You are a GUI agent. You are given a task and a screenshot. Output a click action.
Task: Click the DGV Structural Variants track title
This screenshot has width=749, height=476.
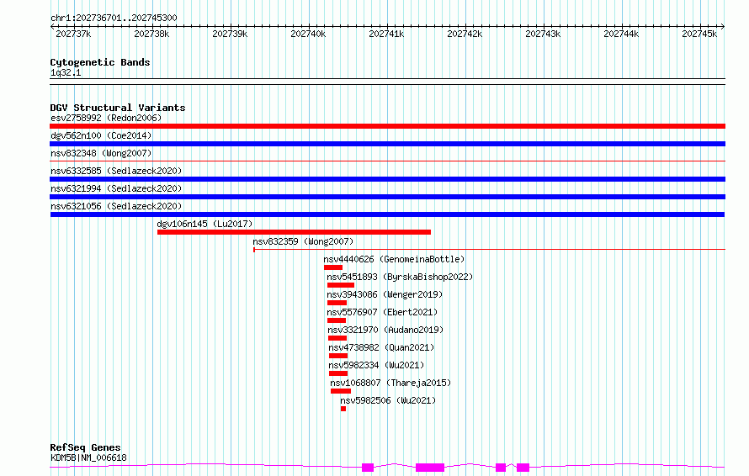coord(118,108)
